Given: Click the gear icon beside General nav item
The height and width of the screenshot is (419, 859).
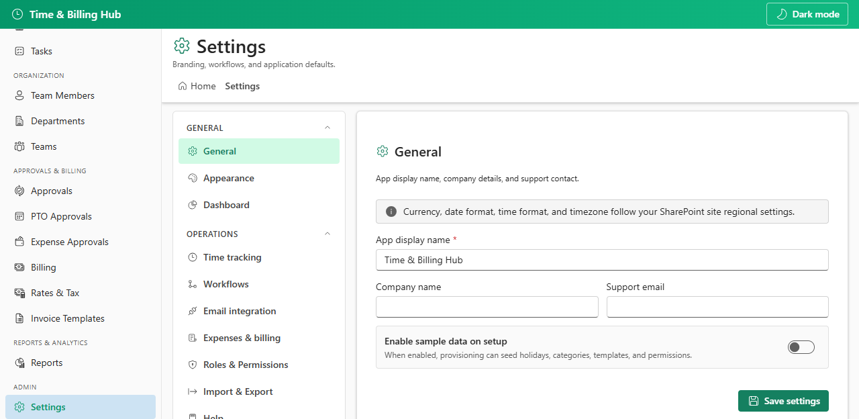Looking at the screenshot, I should point(193,151).
